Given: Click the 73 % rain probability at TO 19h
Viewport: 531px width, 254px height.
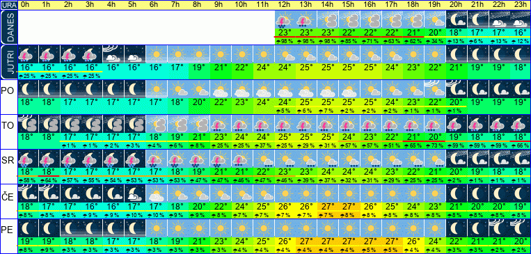Looking at the screenshot, I should click(435, 145).
